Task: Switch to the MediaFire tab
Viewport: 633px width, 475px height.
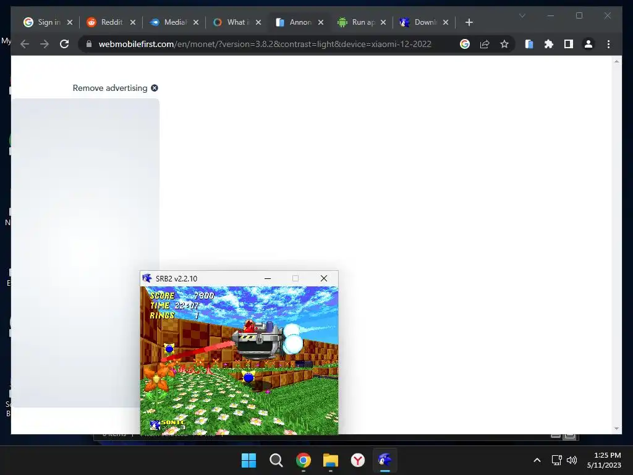Action: tap(168, 22)
